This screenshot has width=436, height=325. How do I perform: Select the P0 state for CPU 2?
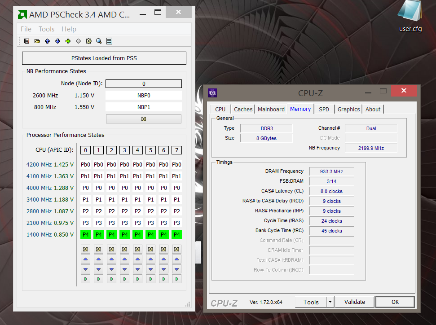(111, 188)
